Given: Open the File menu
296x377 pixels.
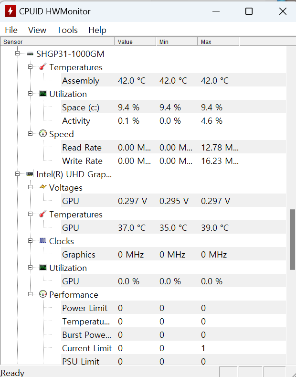Looking at the screenshot, I should [x=11, y=30].
